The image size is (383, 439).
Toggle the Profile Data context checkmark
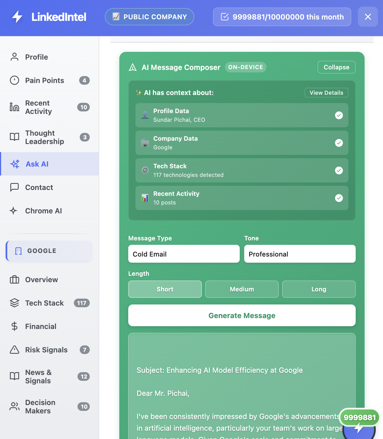pos(339,115)
